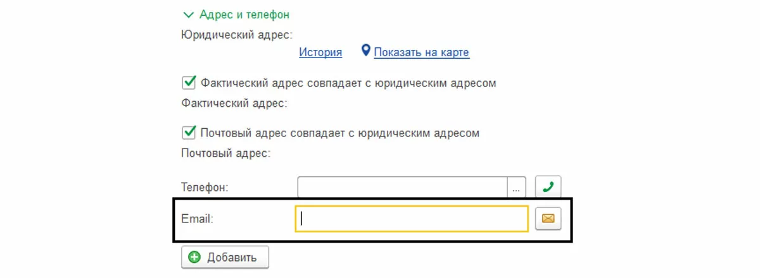760x278 pixels.
Task: Open the Телефон ellipsis selection button
Action: (x=516, y=187)
